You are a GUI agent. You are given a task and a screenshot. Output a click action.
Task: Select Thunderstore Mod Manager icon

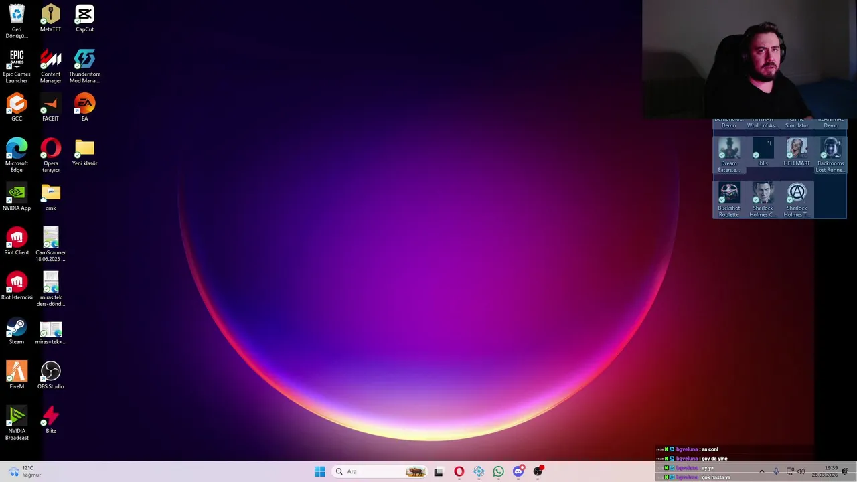tap(84, 66)
